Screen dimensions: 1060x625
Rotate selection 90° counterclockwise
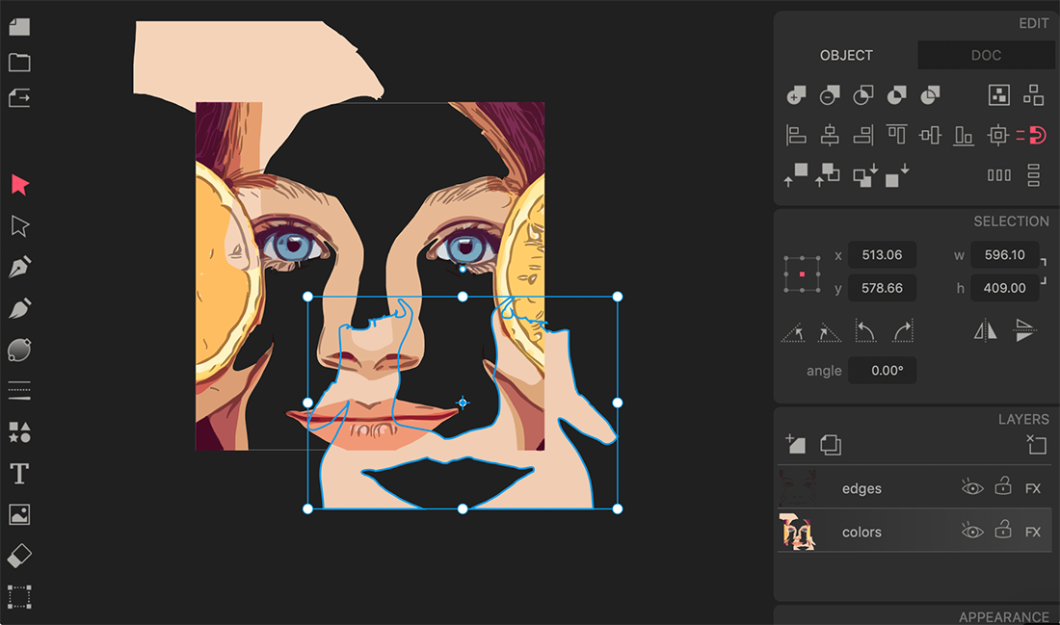tap(865, 332)
